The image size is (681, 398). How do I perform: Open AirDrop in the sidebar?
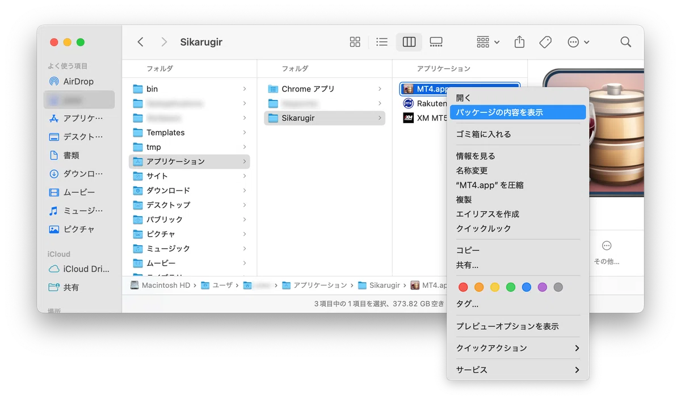point(79,81)
